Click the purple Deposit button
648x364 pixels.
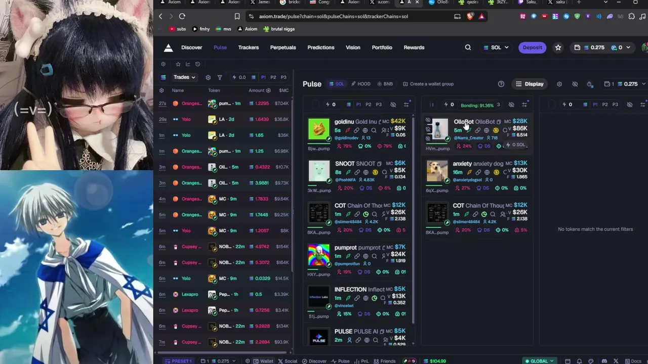coord(533,48)
